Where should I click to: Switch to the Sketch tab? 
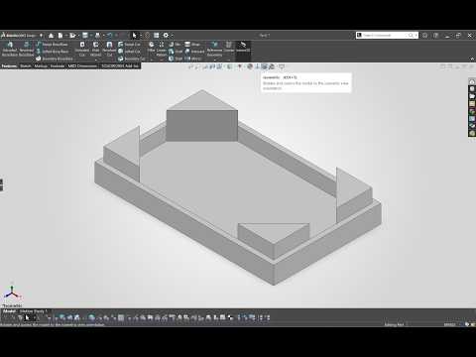point(26,66)
